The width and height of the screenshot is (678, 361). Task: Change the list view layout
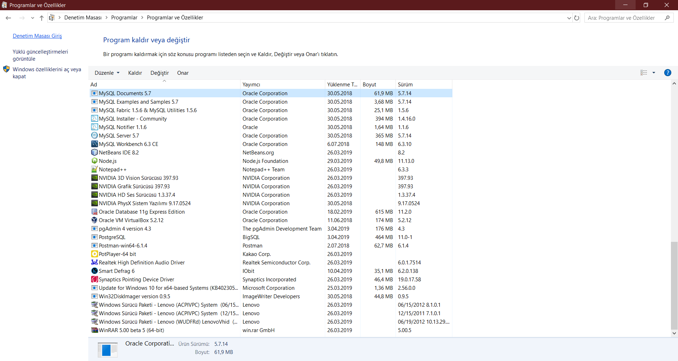[644, 73]
